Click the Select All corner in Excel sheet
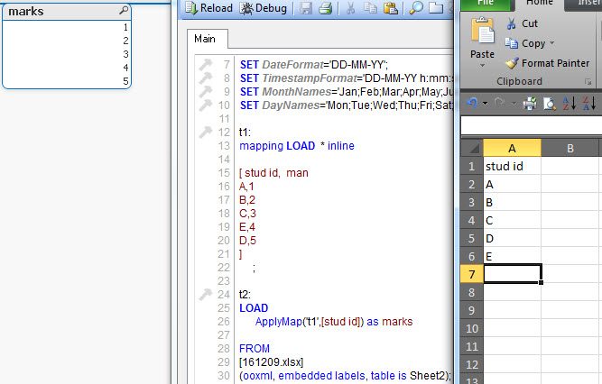This screenshot has height=384, width=602. [x=471, y=148]
